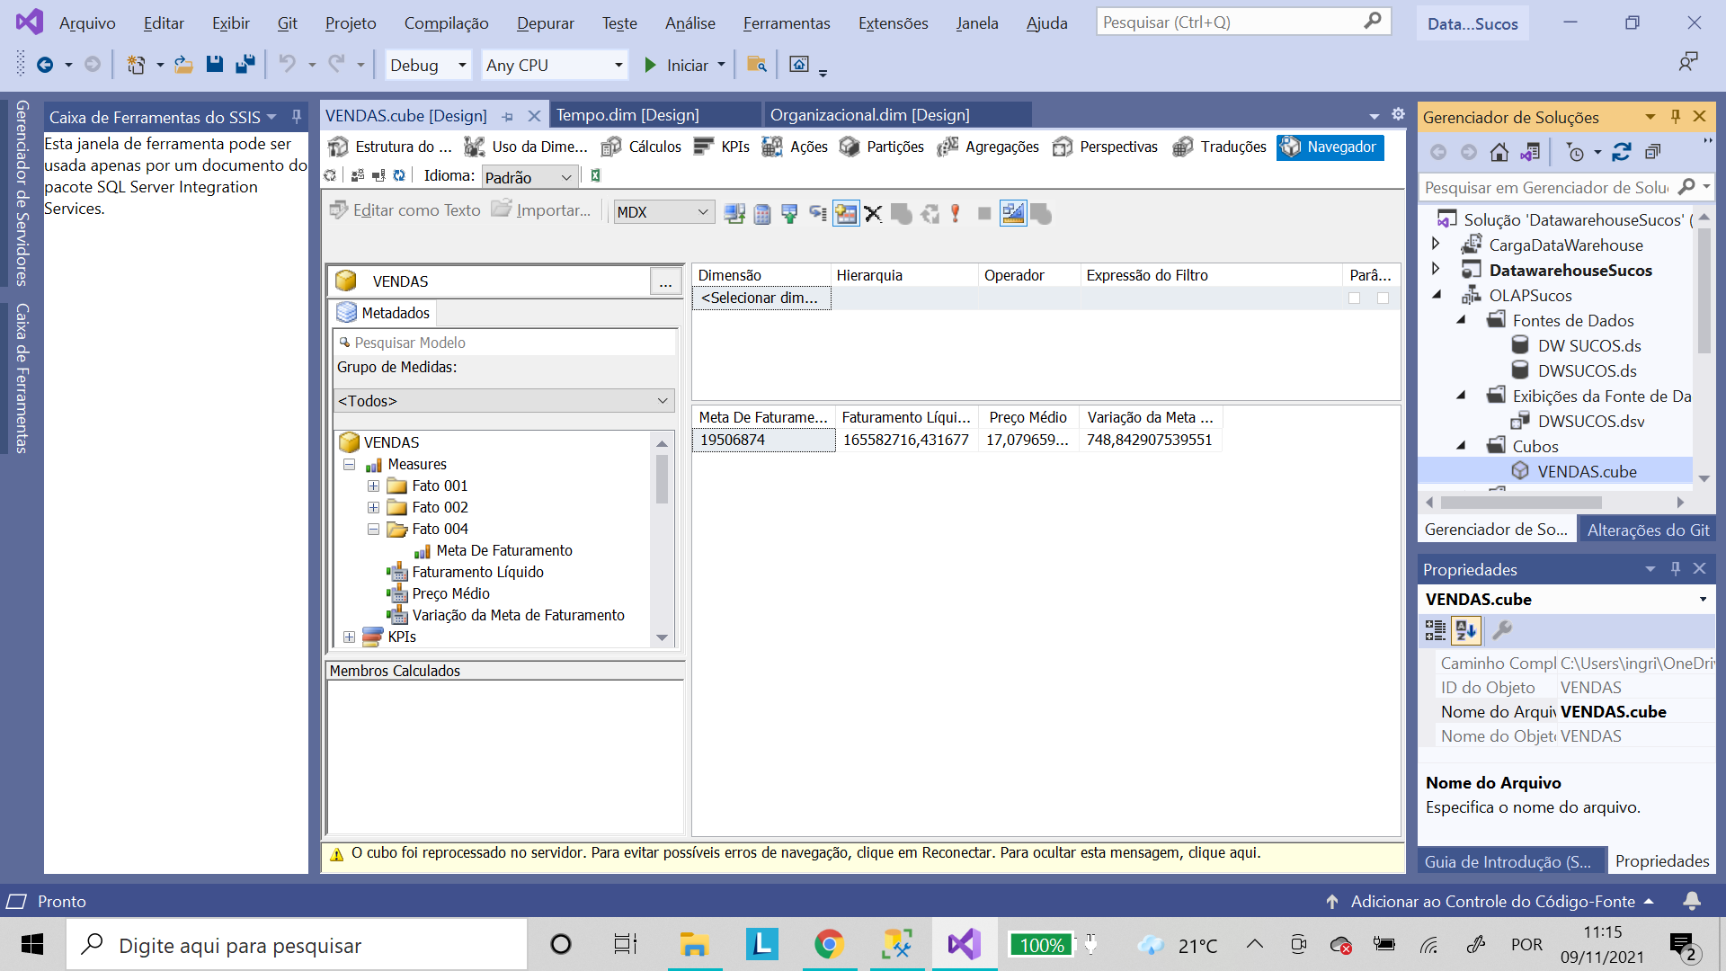Expand the CargaDataWarehouse project

pyautogui.click(x=1436, y=244)
